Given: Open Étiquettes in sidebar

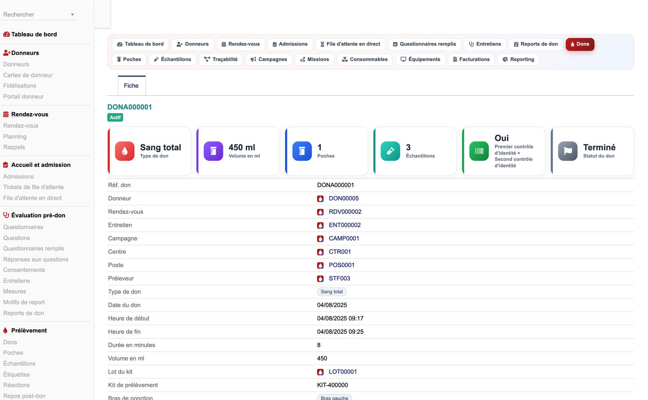Looking at the screenshot, I should [x=17, y=375].
